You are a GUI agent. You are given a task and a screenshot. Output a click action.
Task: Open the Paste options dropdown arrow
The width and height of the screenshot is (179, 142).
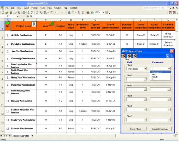click(x=48, y=12)
